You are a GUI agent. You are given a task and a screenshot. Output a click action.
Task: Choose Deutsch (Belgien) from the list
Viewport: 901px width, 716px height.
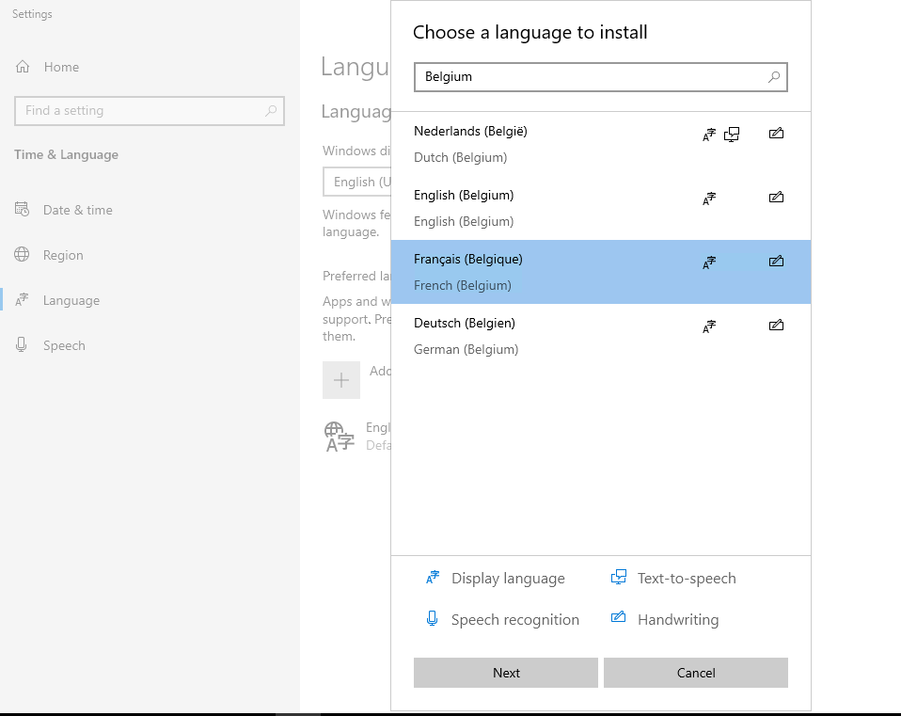600,336
